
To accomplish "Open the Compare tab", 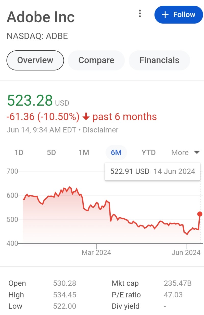I will click(96, 60).
